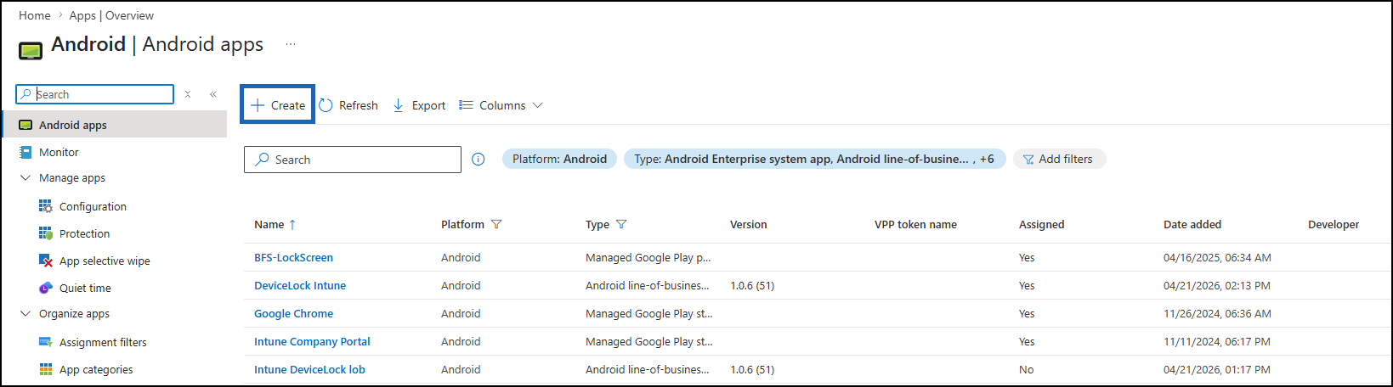This screenshot has width=1393, height=387.
Task: Open Intune DeviceLock lob app
Action: [x=309, y=369]
